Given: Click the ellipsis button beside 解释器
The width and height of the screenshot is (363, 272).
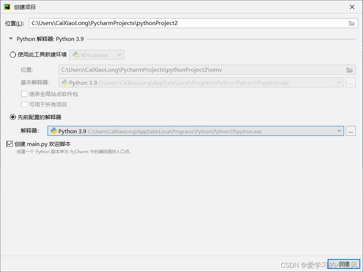Looking at the screenshot, I should click(351, 131).
